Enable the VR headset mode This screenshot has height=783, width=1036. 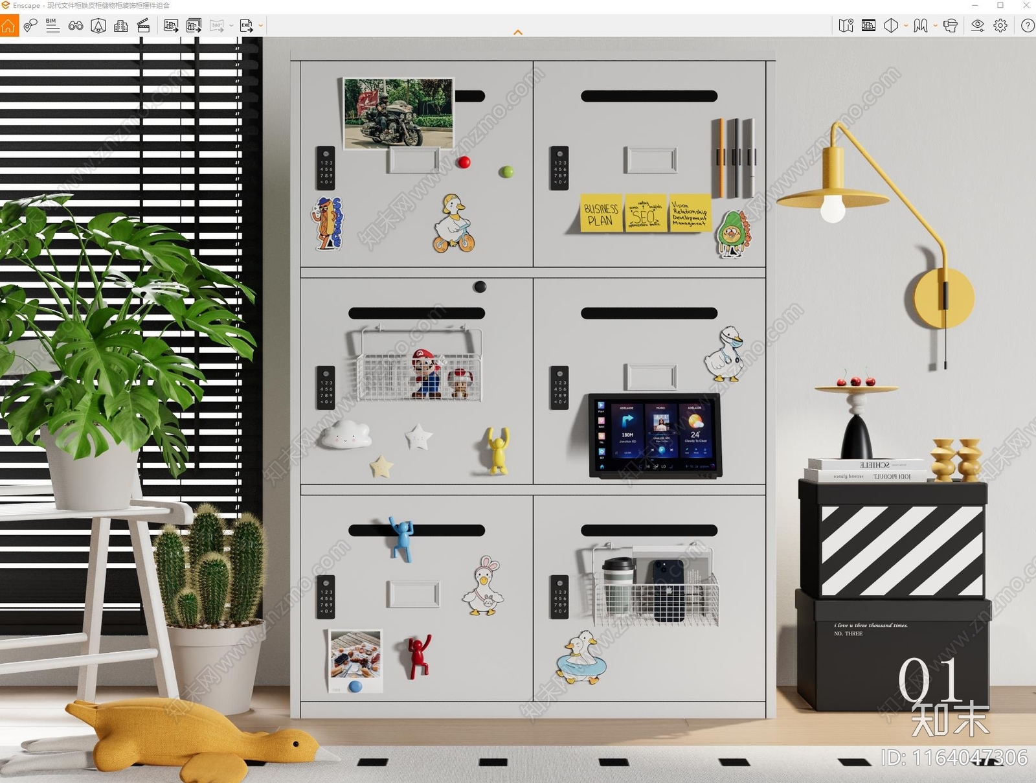pos(951,26)
